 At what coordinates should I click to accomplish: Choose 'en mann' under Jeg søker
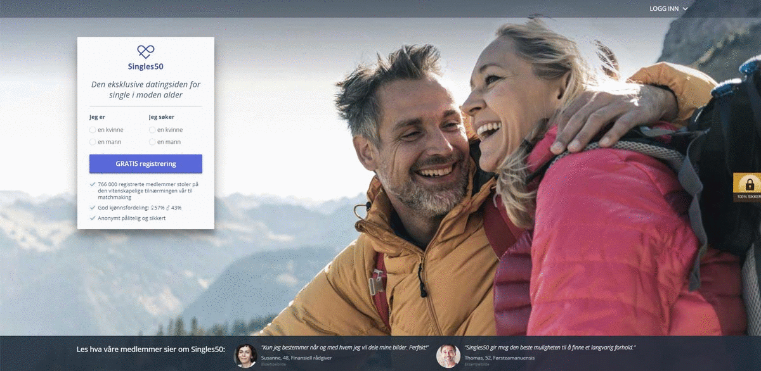152,142
